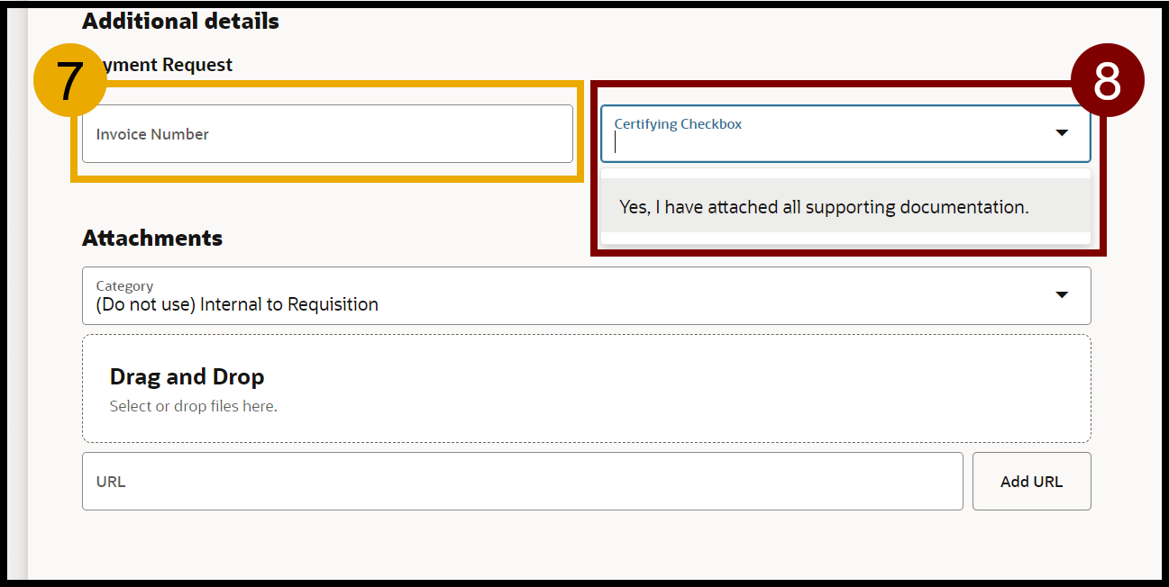Click the Certifying Checkbox dropdown arrow

click(x=1062, y=133)
